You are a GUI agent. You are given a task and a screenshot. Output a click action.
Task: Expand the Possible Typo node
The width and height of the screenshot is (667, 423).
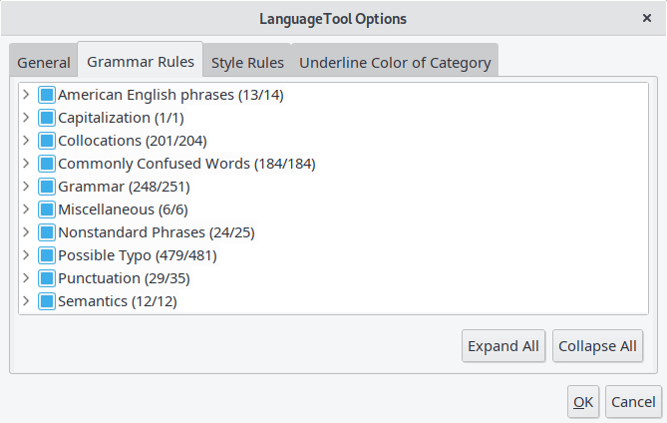coord(26,255)
